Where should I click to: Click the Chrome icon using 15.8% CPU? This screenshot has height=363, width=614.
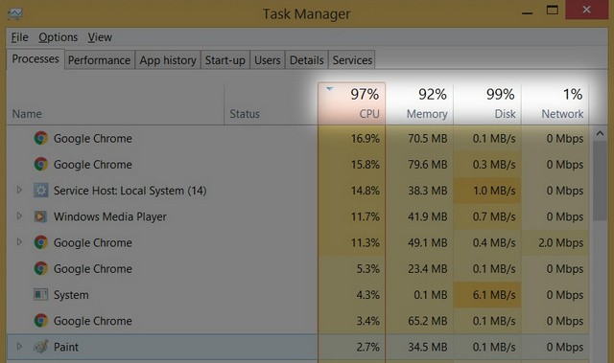click(40, 165)
